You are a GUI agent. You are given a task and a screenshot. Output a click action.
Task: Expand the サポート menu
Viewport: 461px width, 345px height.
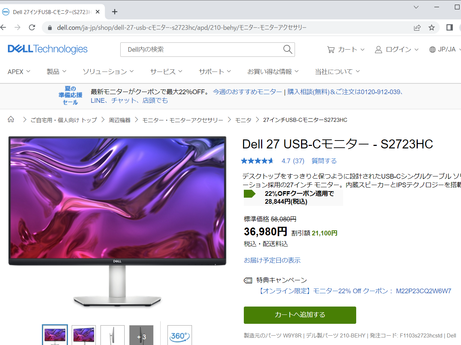[x=215, y=72]
